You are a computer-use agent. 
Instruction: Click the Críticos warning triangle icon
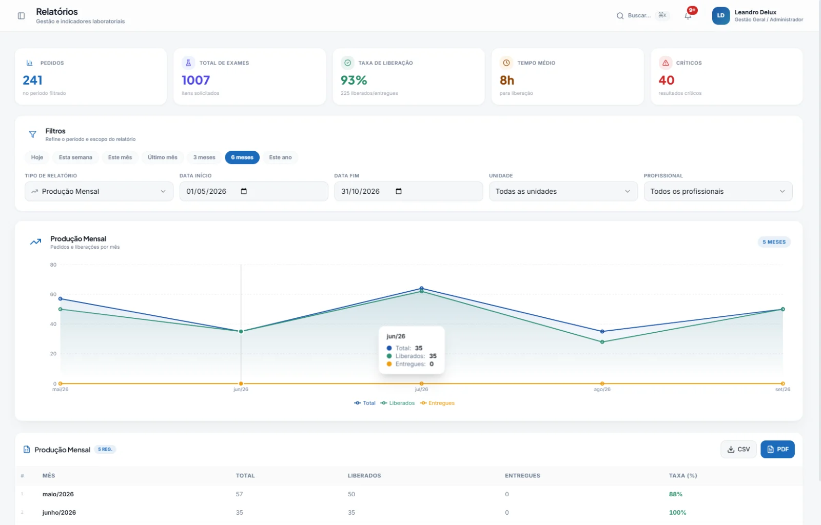pyautogui.click(x=666, y=63)
